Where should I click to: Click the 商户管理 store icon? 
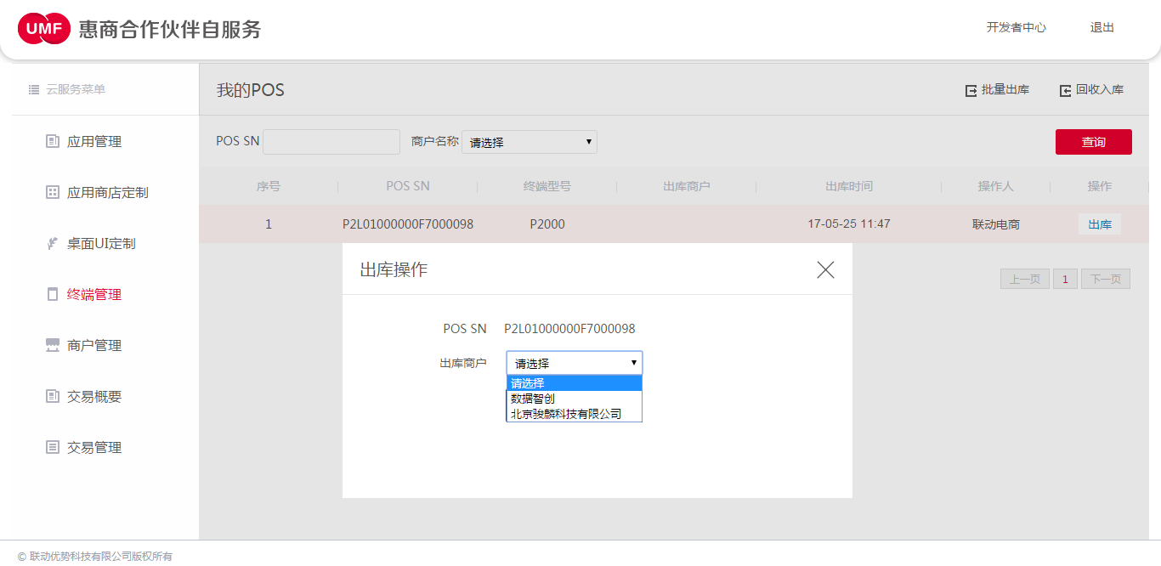tap(53, 345)
